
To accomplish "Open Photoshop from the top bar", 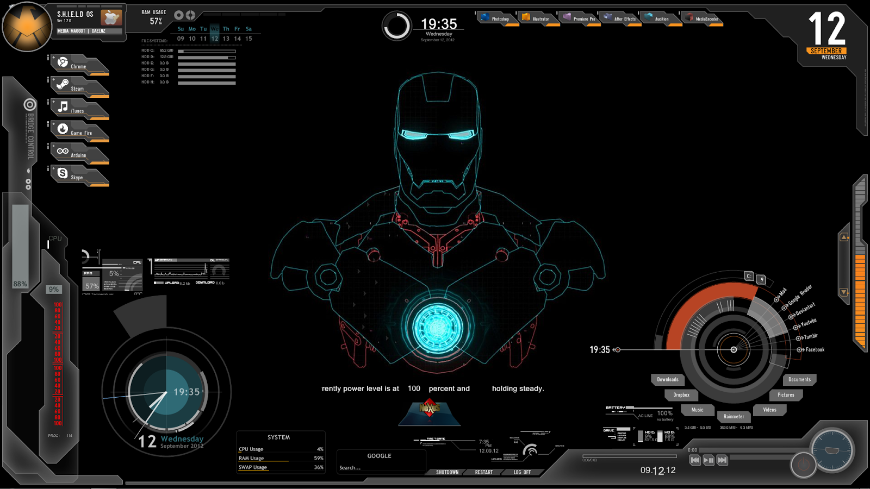I will [x=498, y=18].
